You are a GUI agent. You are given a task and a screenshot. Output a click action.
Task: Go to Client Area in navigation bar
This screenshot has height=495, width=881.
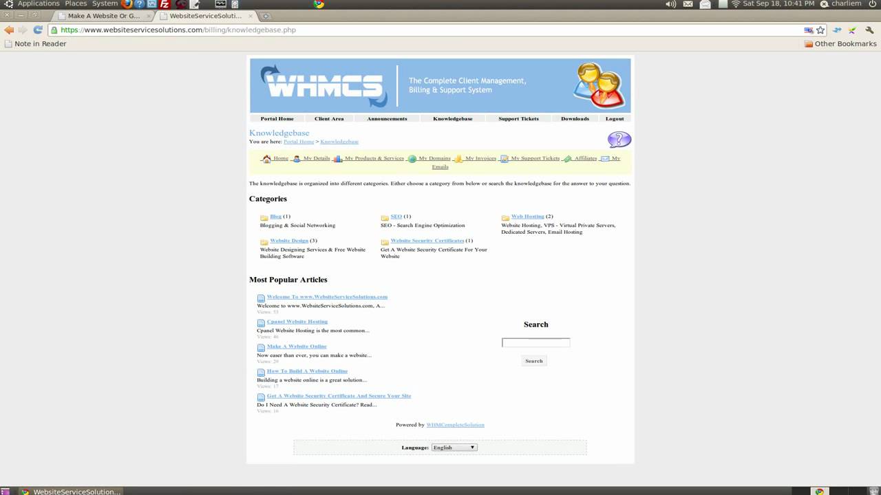[329, 119]
